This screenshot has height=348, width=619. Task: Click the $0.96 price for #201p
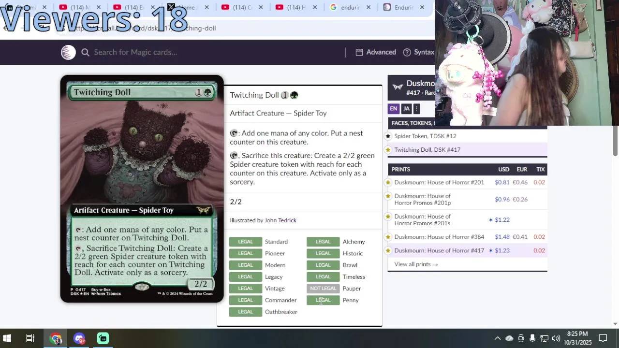pos(502,199)
